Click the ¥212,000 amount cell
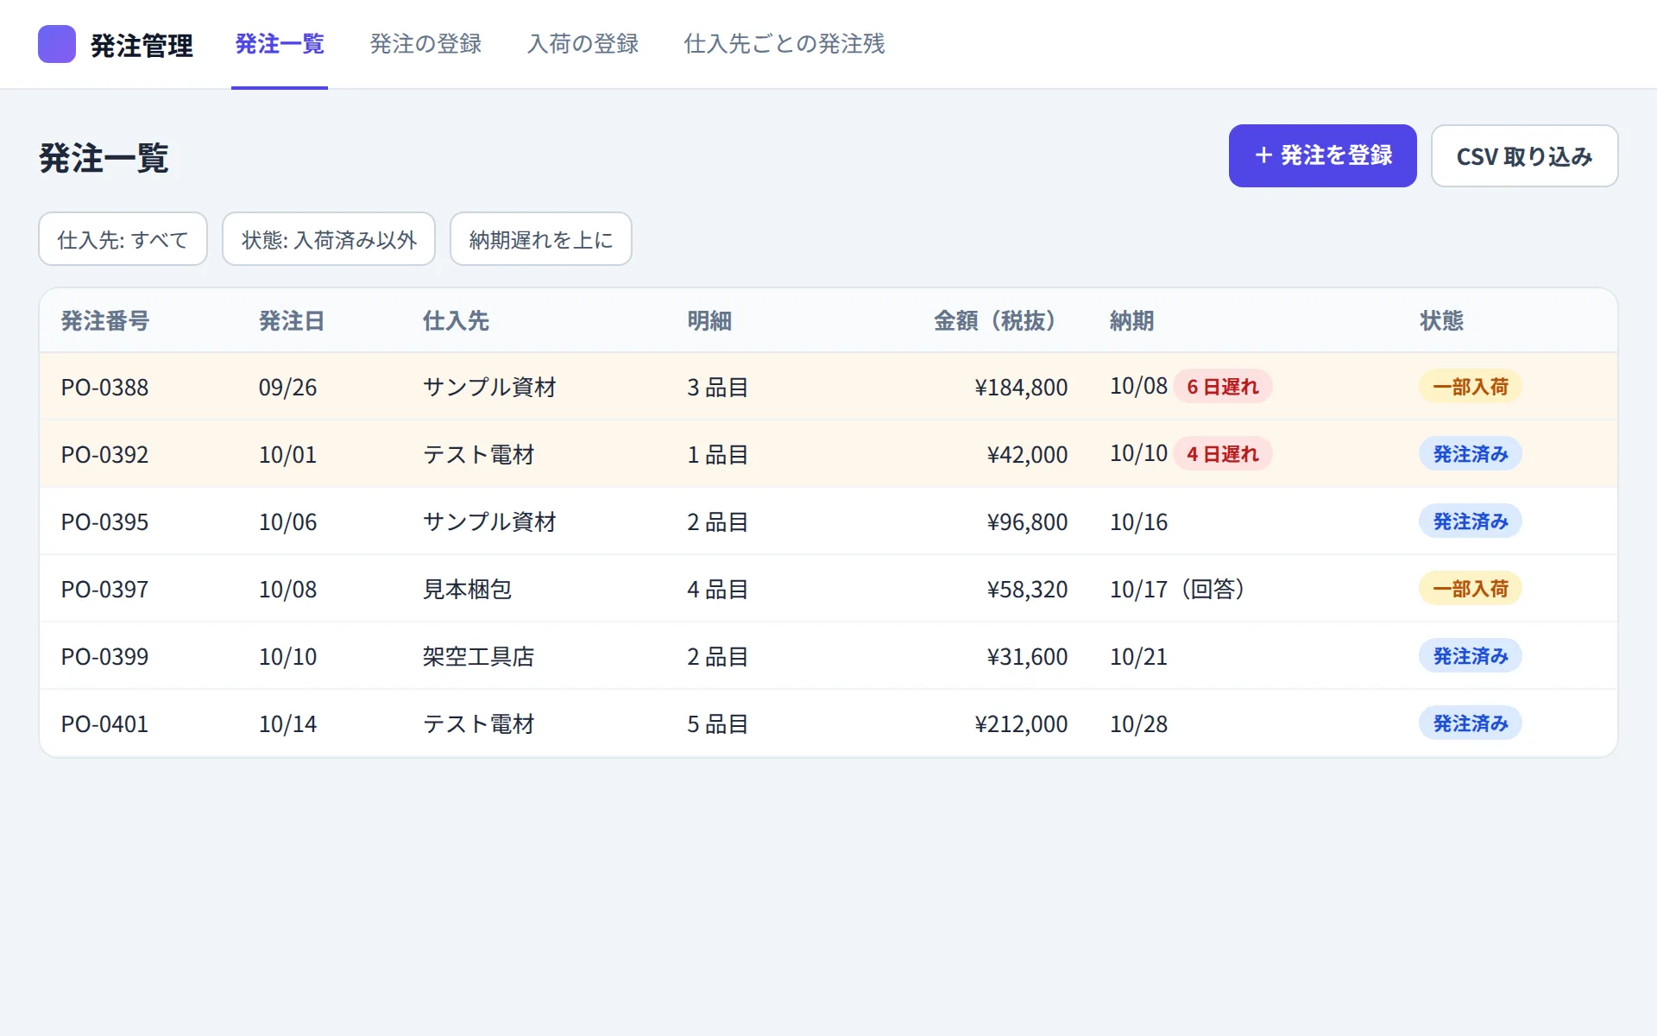This screenshot has width=1657, height=1036. [1021, 723]
